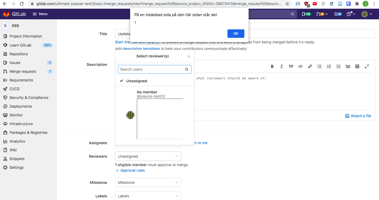Open the Milestone dropdown
Image resolution: width=379 pixels, height=200 pixels.
[148, 183]
